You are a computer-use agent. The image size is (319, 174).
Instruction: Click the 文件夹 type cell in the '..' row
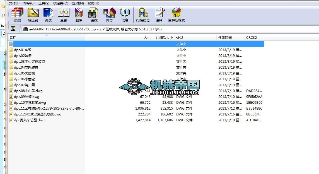(181, 44)
